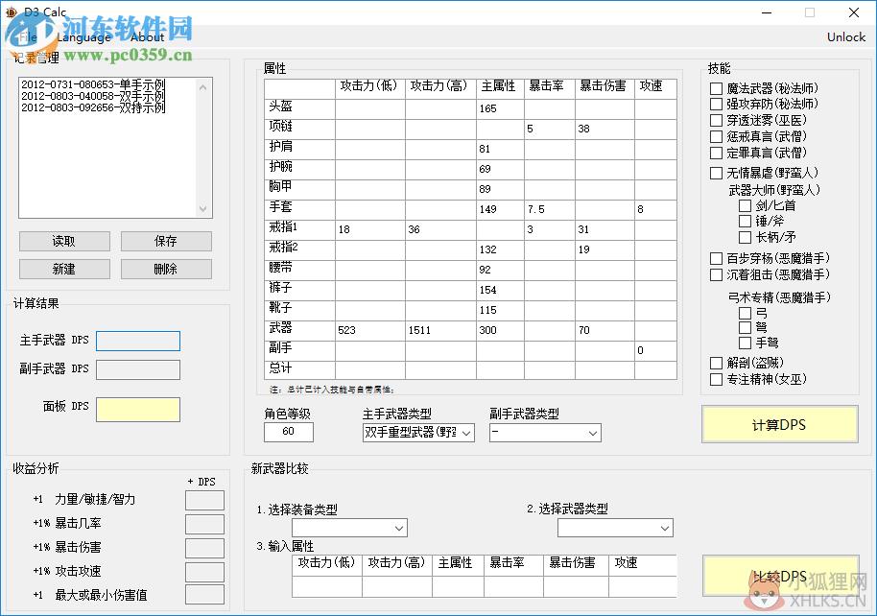The height and width of the screenshot is (616, 877).
Task: Open the 选择武器类型 dropdown
Action: [615, 528]
